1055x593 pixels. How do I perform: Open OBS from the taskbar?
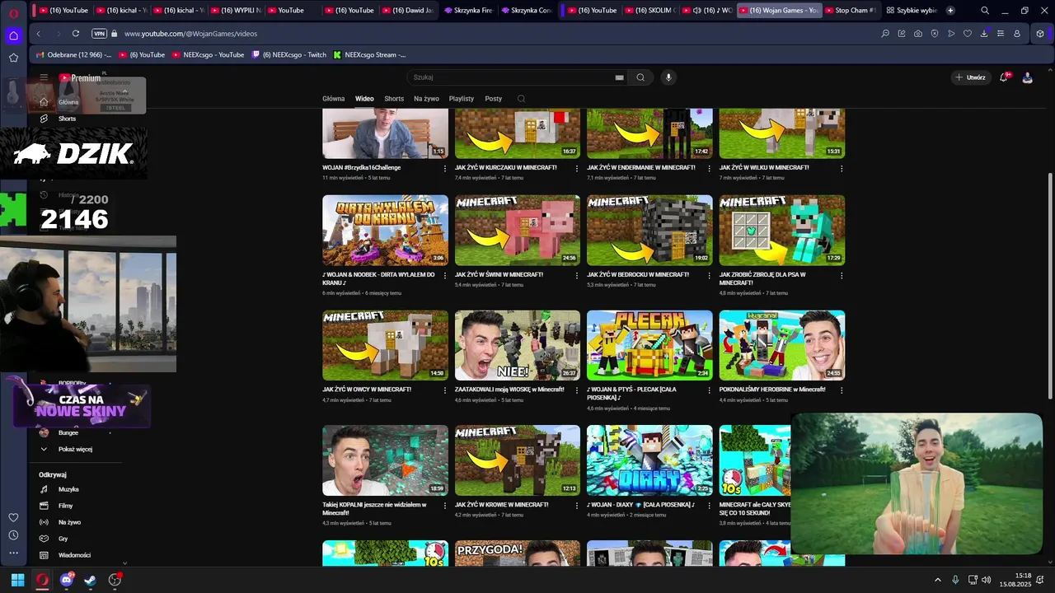pyautogui.click(x=115, y=580)
